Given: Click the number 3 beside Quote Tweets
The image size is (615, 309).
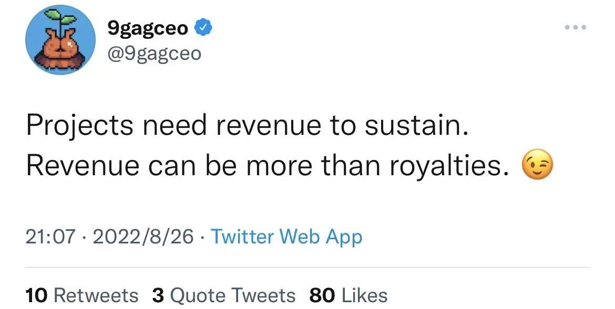Looking at the screenshot, I should pyautogui.click(x=157, y=295).
